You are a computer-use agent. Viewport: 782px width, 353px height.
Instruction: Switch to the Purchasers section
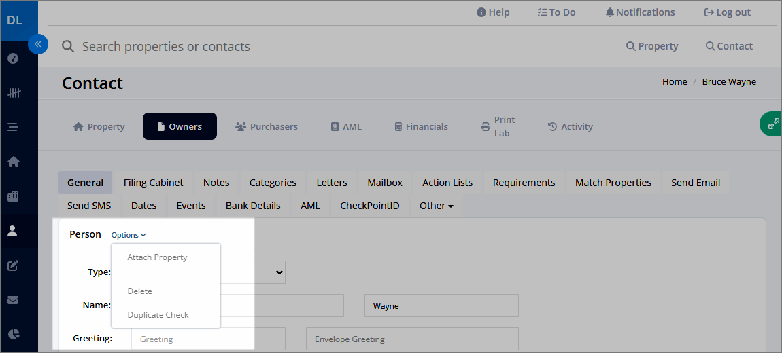click(267, 126)
